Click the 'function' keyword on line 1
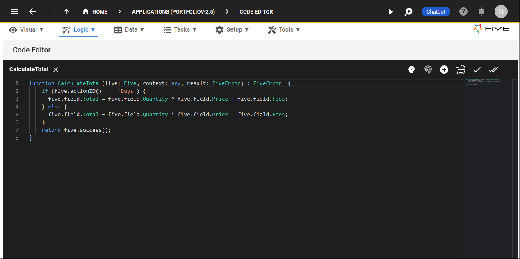Screen dimensions: 520x259 click(42, 83)
